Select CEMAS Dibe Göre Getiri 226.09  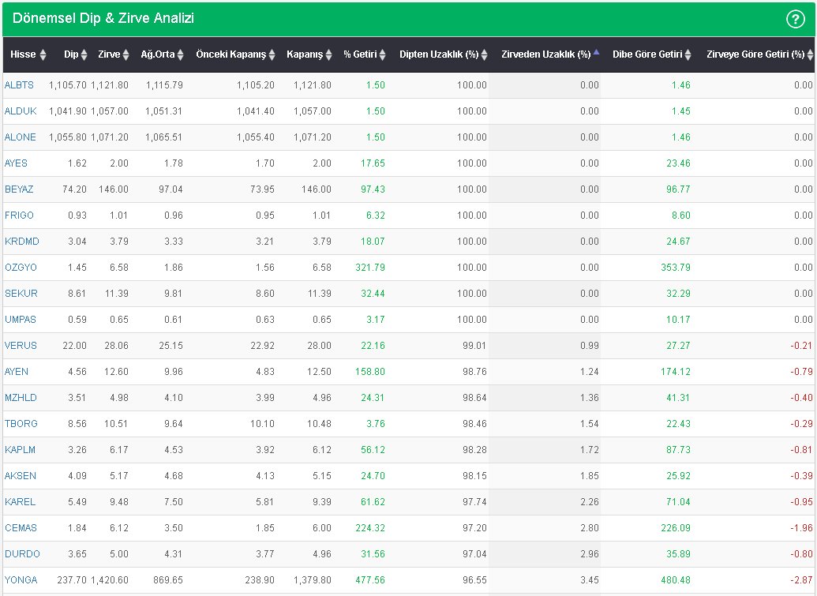675,528
